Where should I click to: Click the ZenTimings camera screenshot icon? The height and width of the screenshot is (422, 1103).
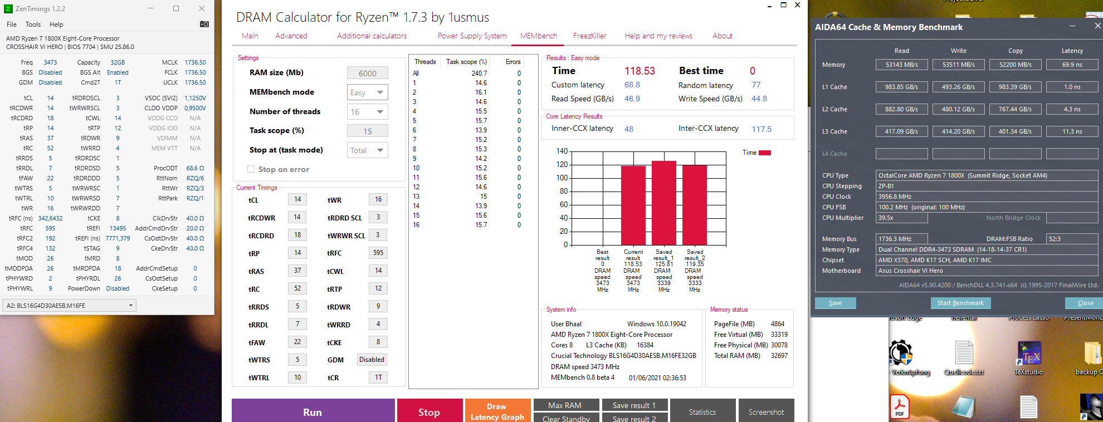[204, 24]
